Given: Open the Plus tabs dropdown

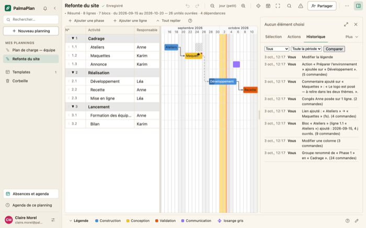Looking at the screenshot, I should (x=352, y=37).
